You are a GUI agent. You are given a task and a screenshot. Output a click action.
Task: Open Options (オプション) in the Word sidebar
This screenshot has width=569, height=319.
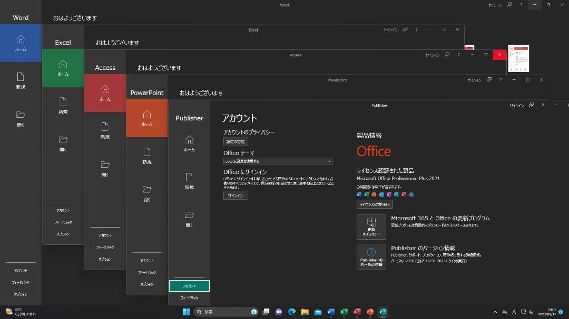tap(21, 294)
